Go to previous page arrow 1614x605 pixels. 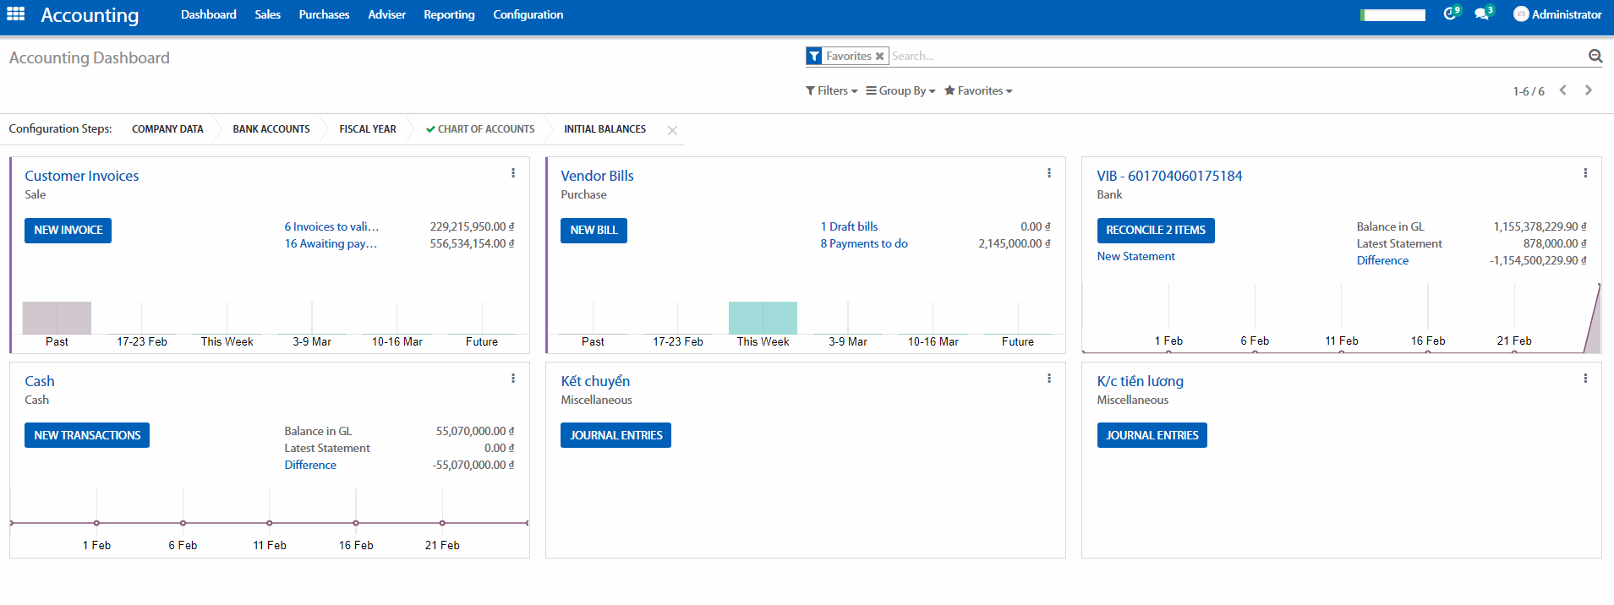pos(1563,90)
